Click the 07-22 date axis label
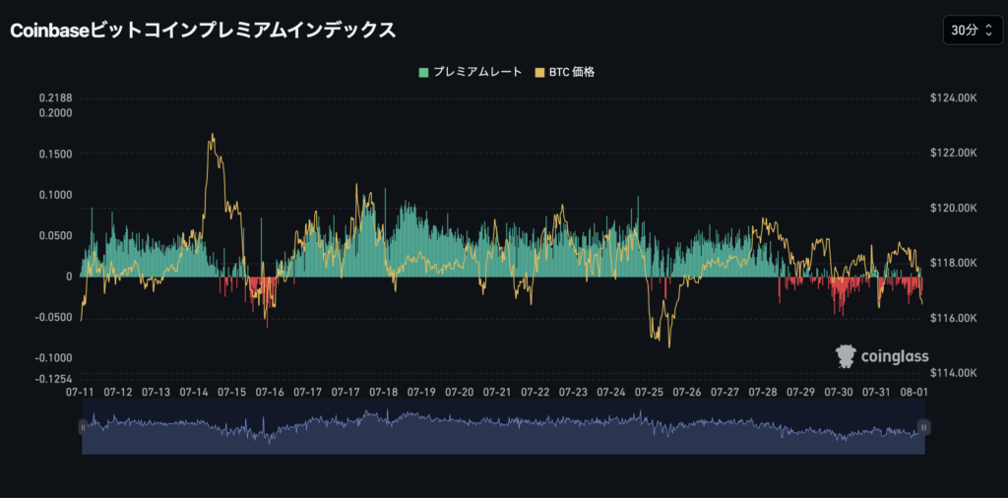This screenshot has height=498, width=1008. pos(535,392)
